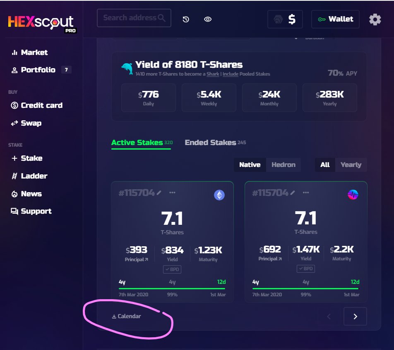Click the 70% APY value
Image resolution: width=394 pixels, height=350 pixels.
342,73
